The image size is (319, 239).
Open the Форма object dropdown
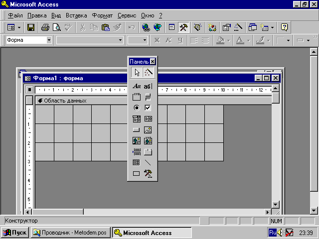click(x=49, y=40)
